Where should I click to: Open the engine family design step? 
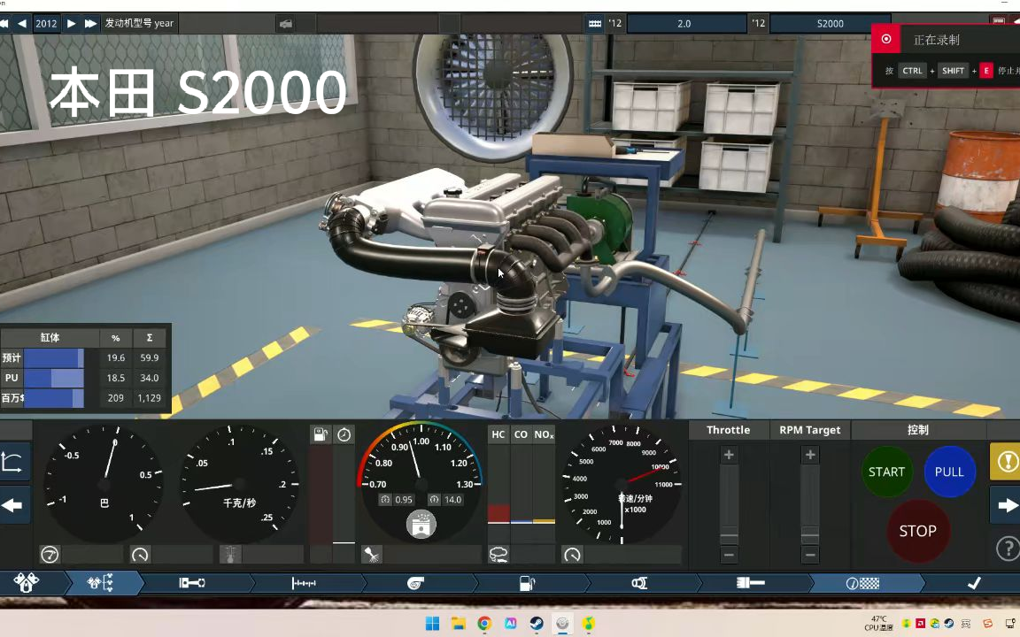pyautogui.click(x=27, y=583)
